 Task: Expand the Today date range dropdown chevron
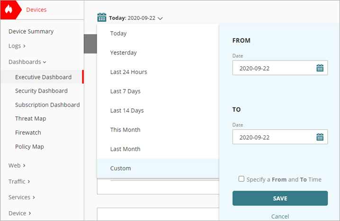pyautogui.click(x=161, y=18)
